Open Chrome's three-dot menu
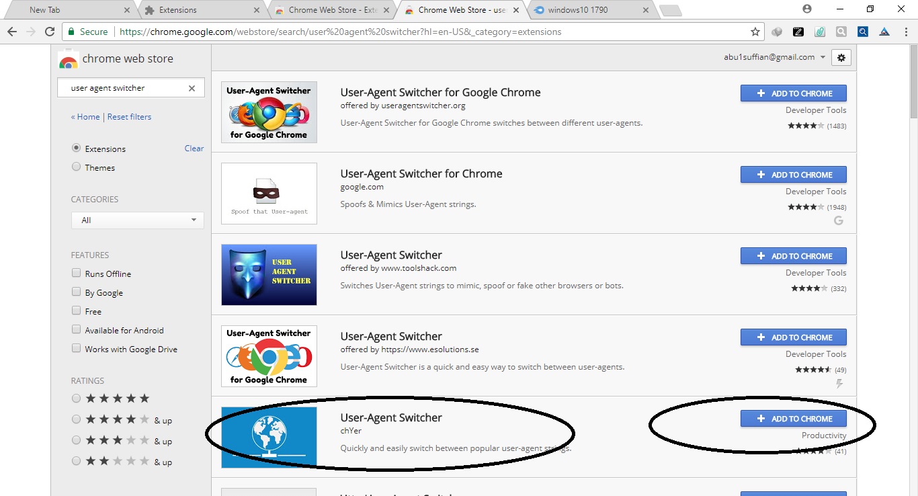The width and height of the screenshot is (918, 496). (x=905, y=32)
